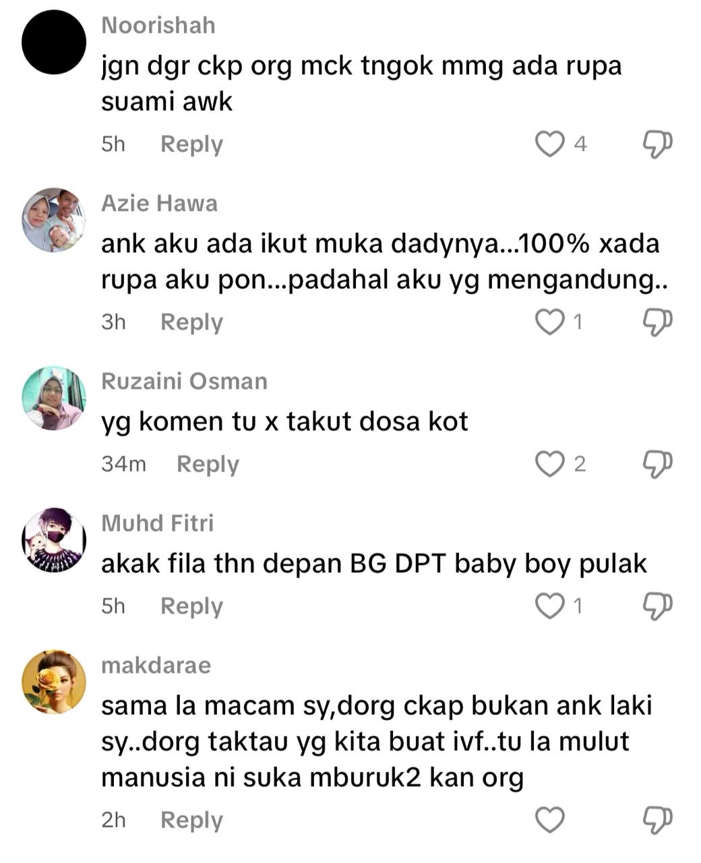
Task: Open makdarae's avatar with the yellow rose
Action: click(54, 682)
